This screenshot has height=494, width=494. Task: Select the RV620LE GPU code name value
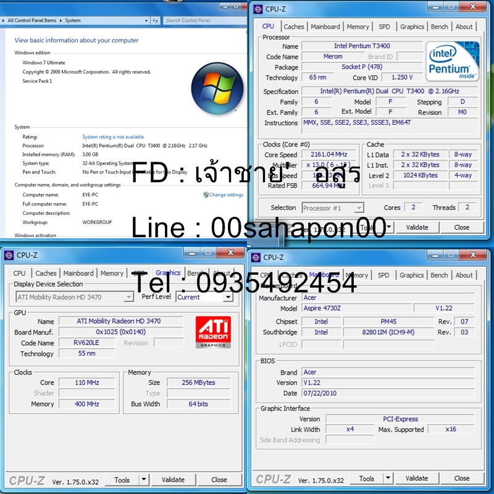pos(86,343)
